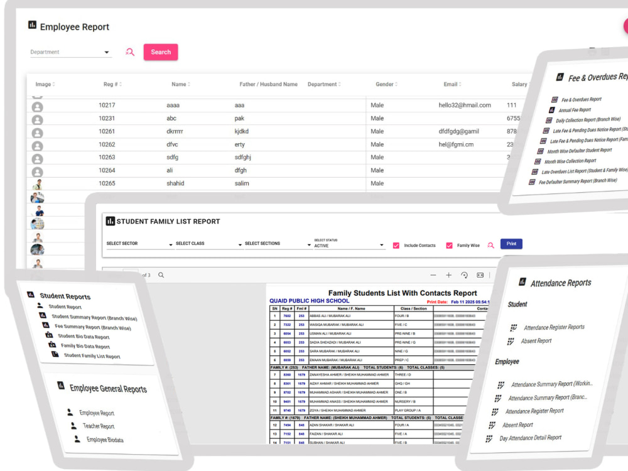Viewport: 628px width, 471px height.
Task: Click avatar icon in row 10263
Action: click(x=37, y=159)
